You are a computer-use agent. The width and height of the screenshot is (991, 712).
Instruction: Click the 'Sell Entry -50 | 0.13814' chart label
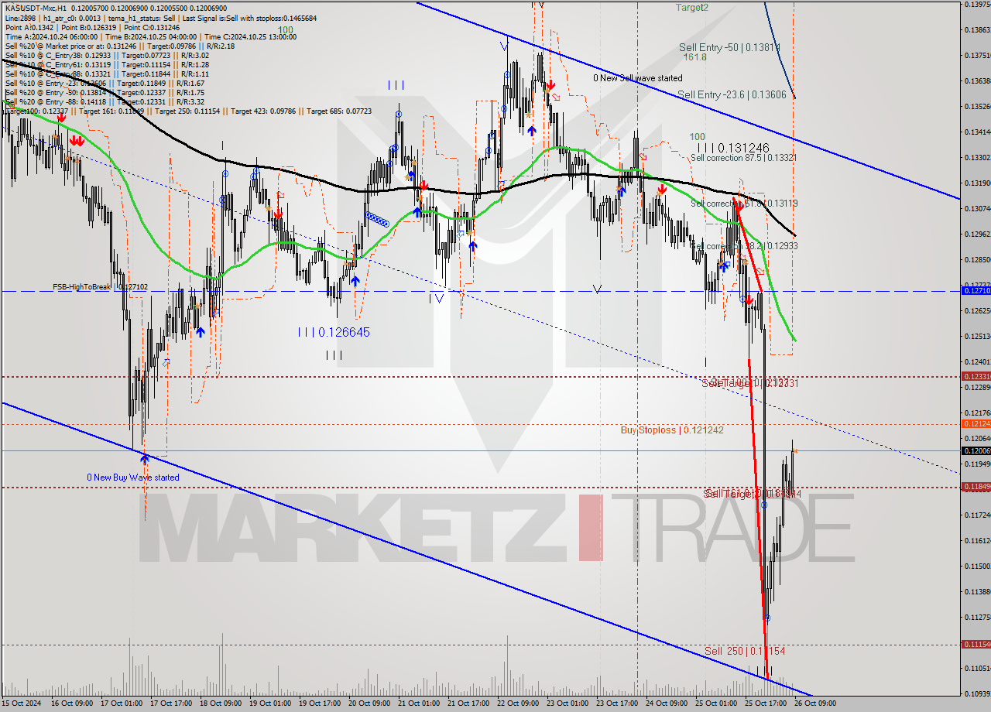pos(729,47)
